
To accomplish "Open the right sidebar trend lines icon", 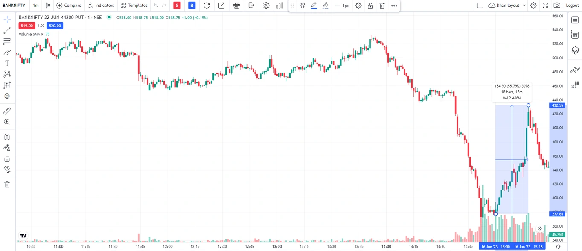I will [575, 70].
